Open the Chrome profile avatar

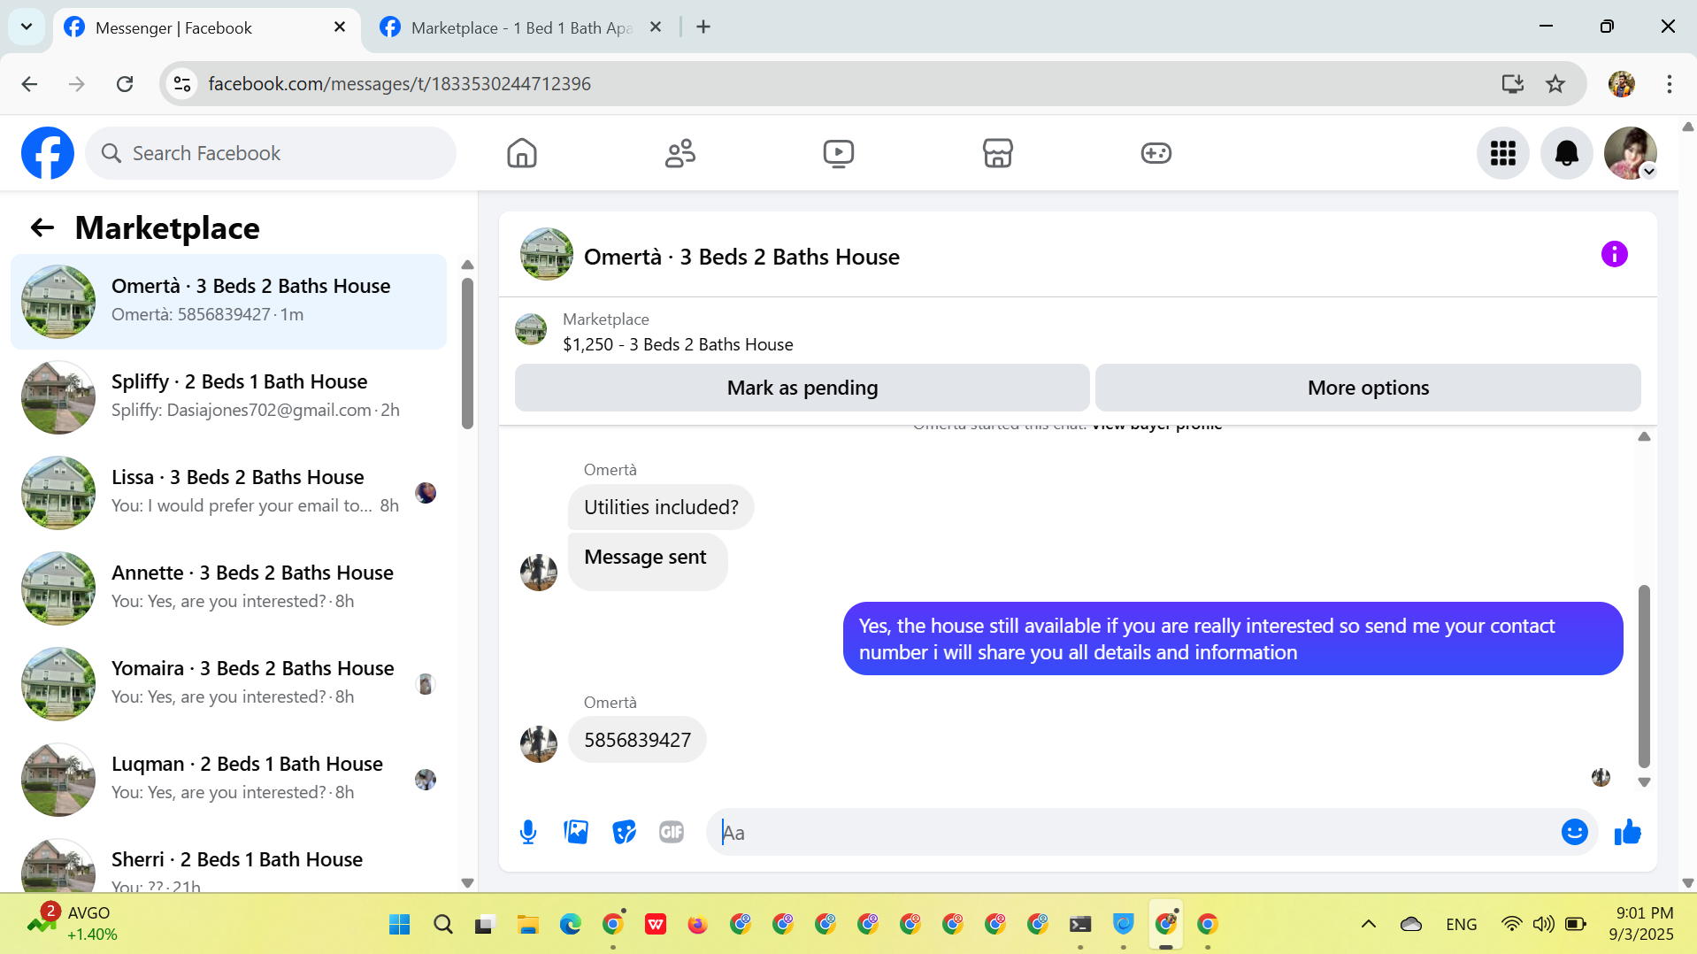[1622, 84]
